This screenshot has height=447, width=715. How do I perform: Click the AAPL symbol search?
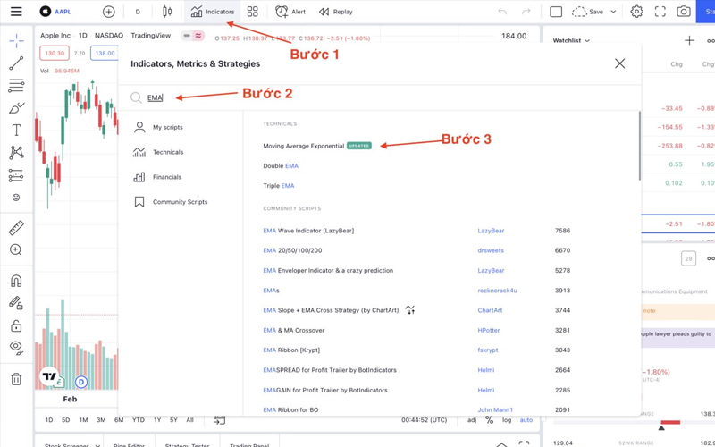click(55, 12)
